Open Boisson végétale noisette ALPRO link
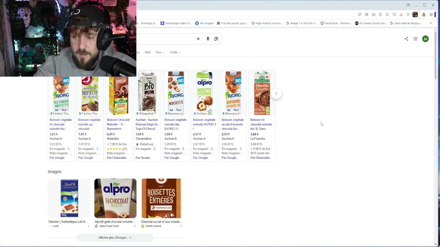Viewport: 440px width, 247px height. (205, 124)
